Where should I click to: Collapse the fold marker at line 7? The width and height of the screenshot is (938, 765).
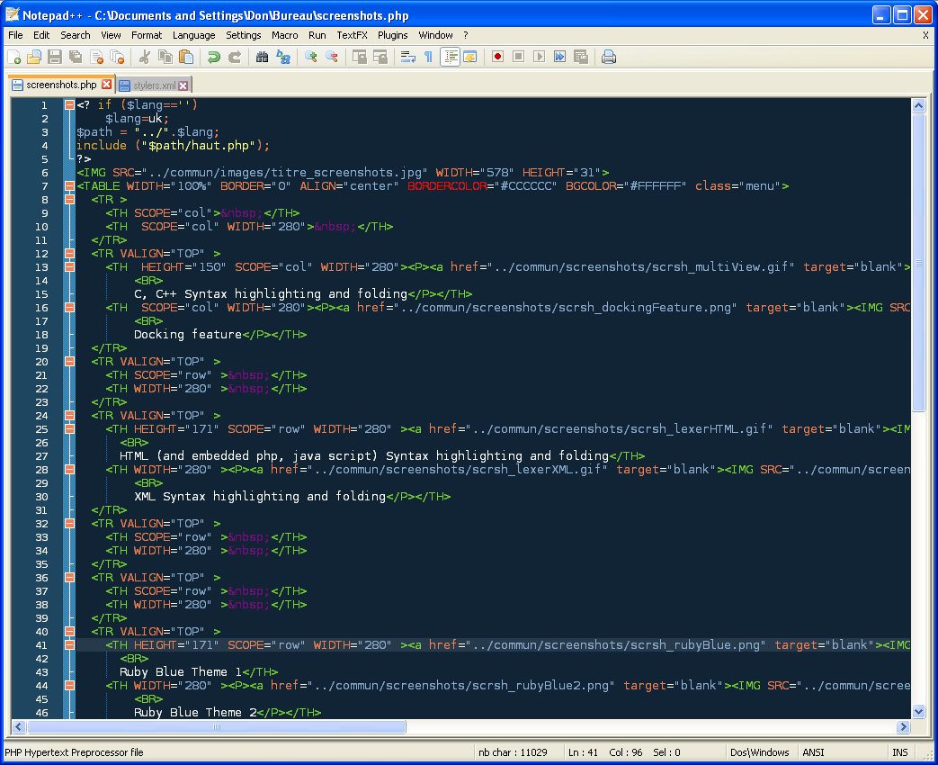click(x=69, y=186)
